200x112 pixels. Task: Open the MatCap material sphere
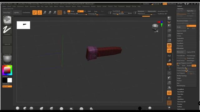pyautogui.click(x=7, y=60)
